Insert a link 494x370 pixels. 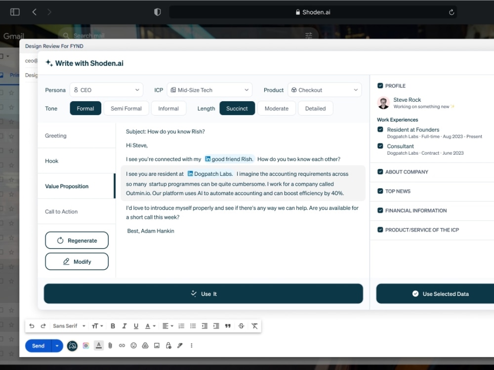tap(122, 346)
